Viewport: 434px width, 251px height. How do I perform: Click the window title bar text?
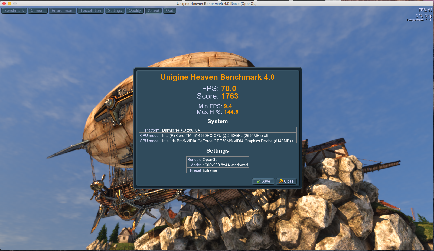[x=217, y=4]
